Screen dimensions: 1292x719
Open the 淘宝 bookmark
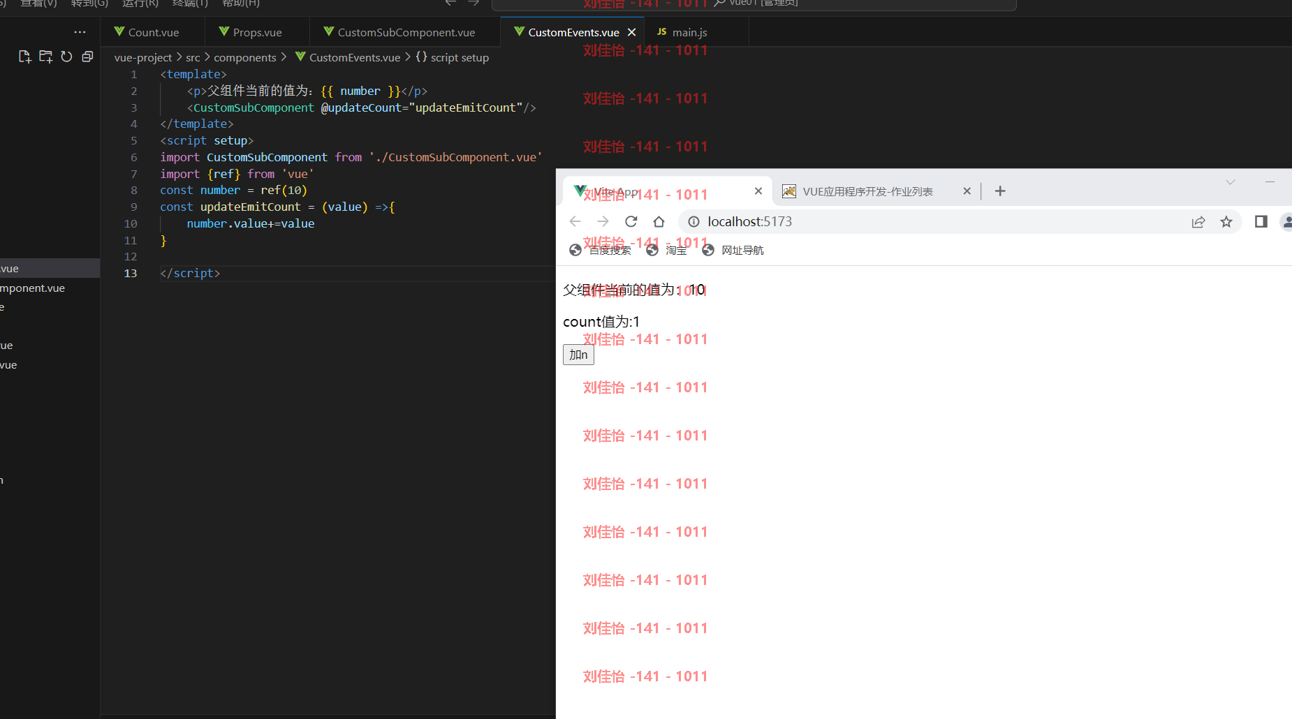tap(667, 250)
